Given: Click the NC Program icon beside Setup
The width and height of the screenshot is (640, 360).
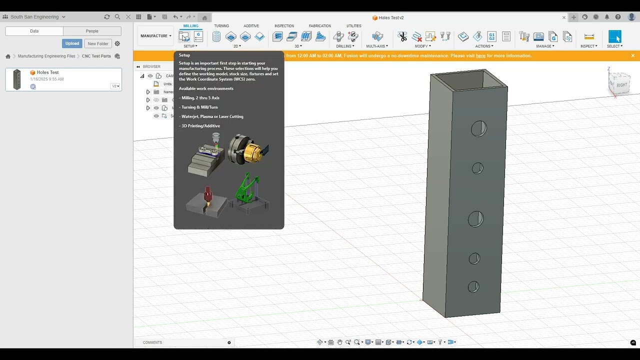Looking at the screenshot, I should [x=198, y=36].
